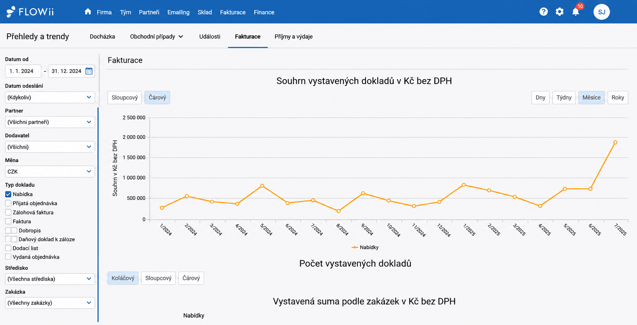The width and height of the screenshot is (637, 325).
Task: Click the 7/2025 data point on chart
Action: click(615, 143)
